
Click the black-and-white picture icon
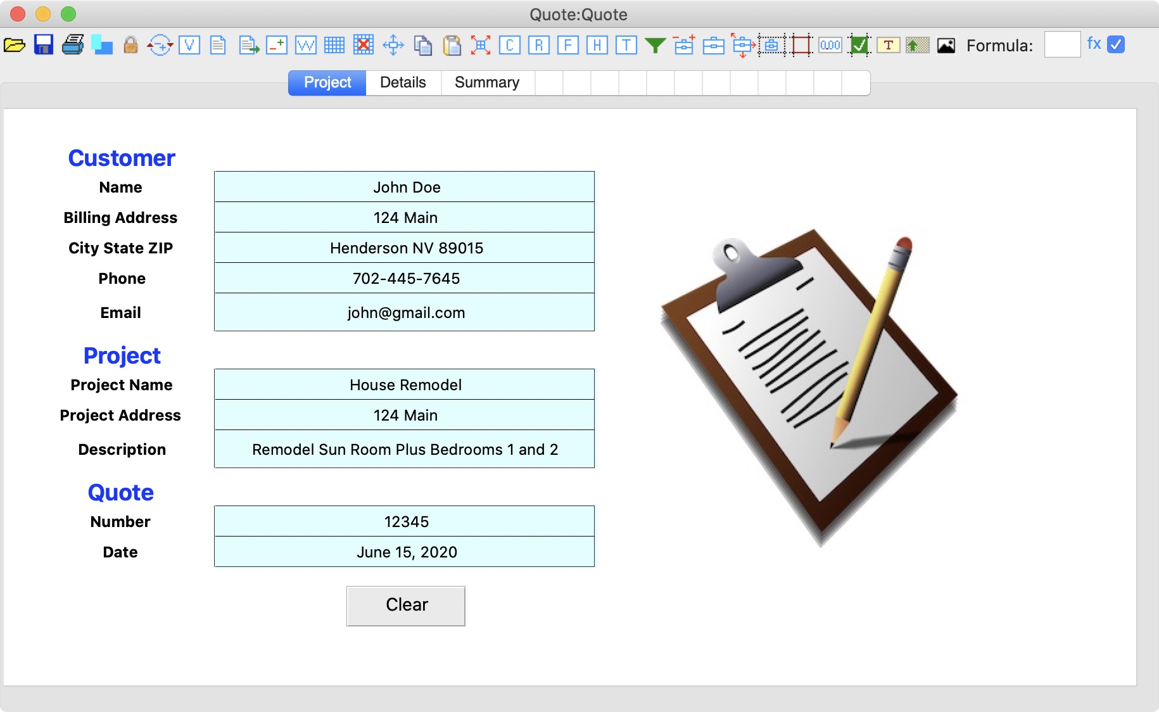[946, 45]
